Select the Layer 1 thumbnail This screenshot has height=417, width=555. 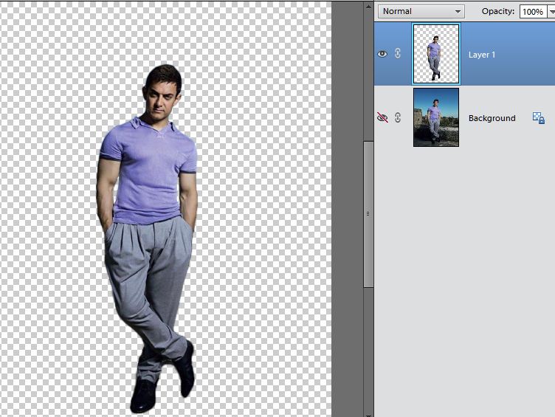point(436,54)
